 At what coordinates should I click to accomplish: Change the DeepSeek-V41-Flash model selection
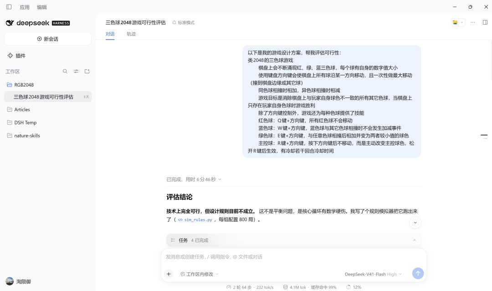pos(373,275)
